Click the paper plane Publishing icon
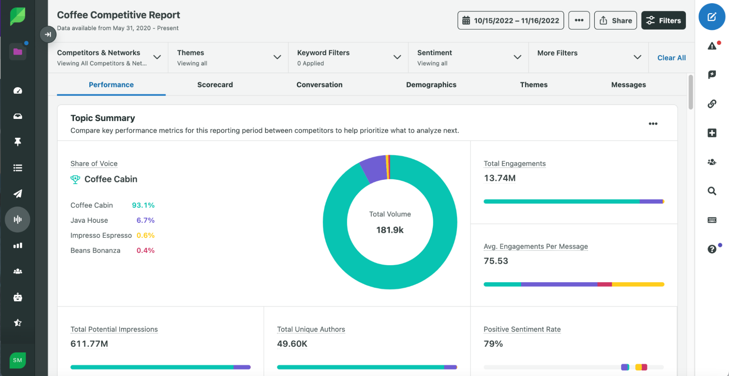Viewport: 729px width, 376px height. click(x=18, y=194)
